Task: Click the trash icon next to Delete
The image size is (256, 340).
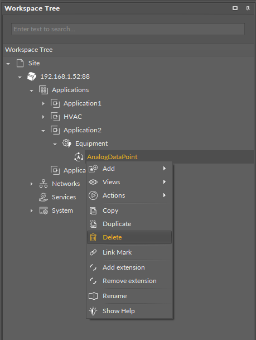Action: (x=93, y=237)
